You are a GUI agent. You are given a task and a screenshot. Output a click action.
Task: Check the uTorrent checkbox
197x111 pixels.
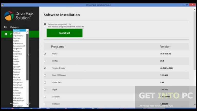45,97
